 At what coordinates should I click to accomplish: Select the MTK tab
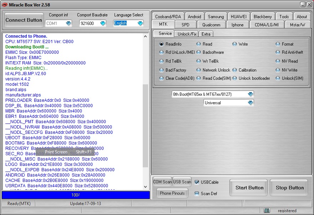(x=163, y=24)
